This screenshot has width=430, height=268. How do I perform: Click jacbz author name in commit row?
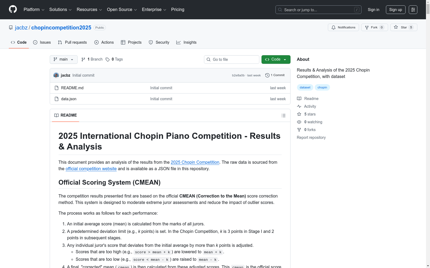[x=65, y=75]
